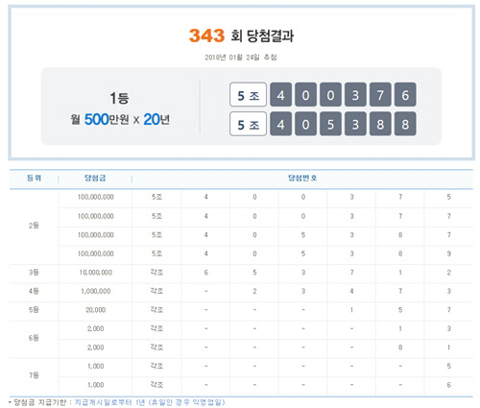Click 2,000 in the row ending 8 1
The width and height of the screenshot is (480, 408).
tap(96, 348)
